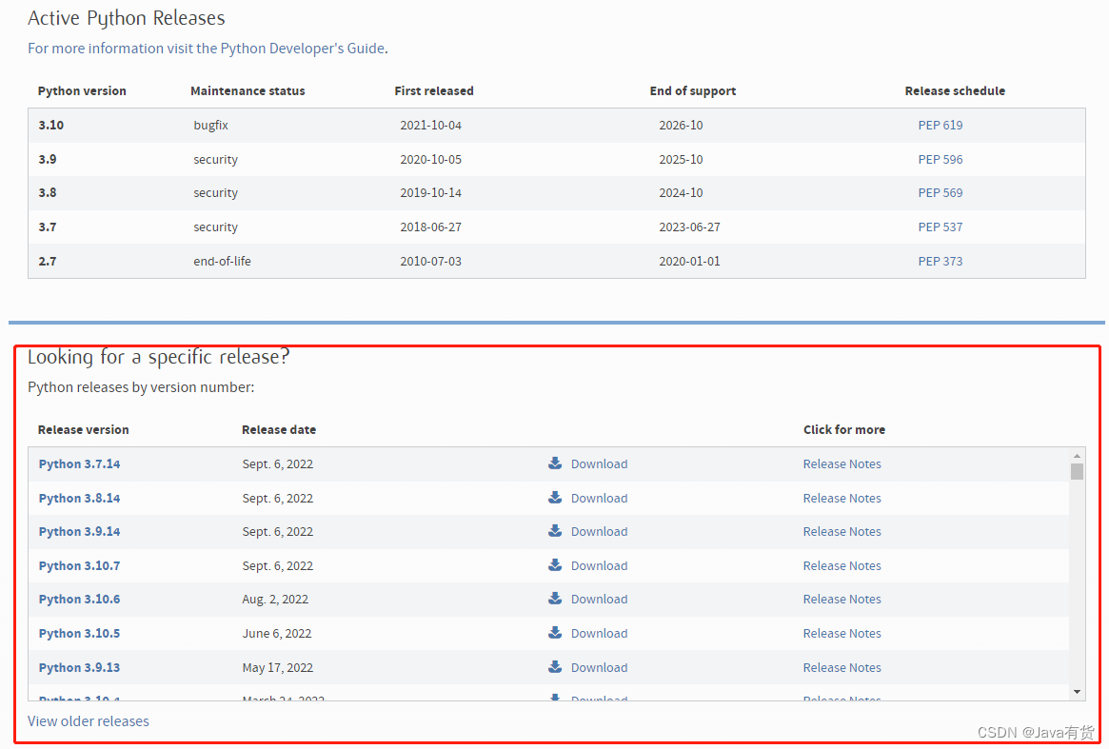
Task: Click the releases list scroll down arrow
Action: point(1077,692)
